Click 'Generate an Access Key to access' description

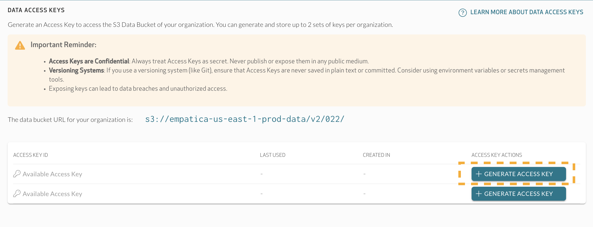point(200,25)
